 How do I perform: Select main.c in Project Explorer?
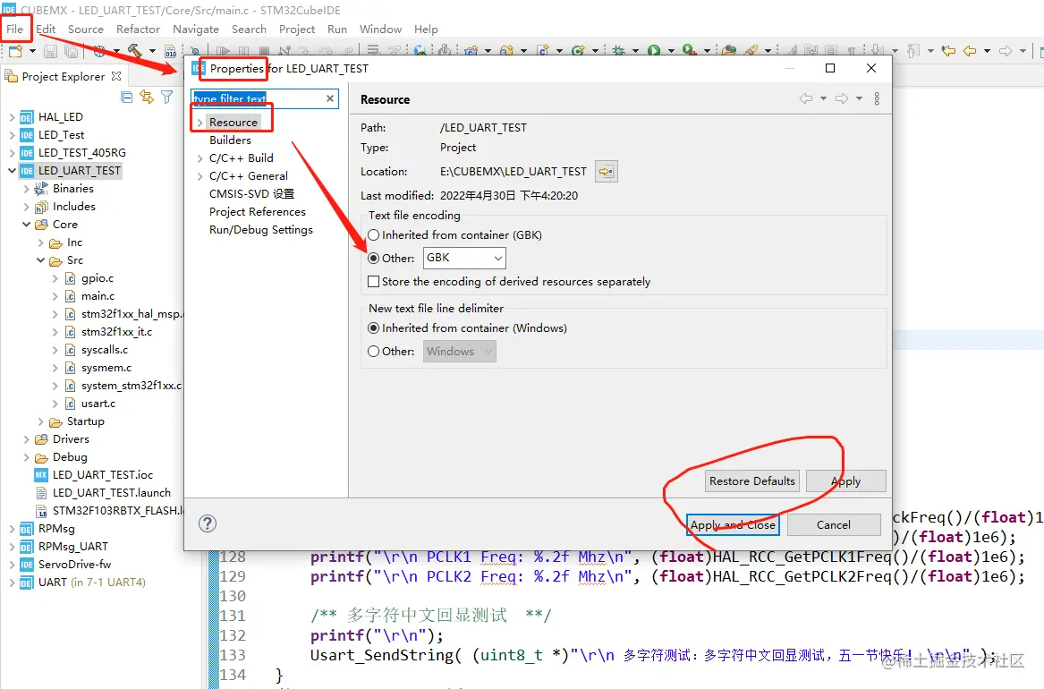(x=98, y=296)
